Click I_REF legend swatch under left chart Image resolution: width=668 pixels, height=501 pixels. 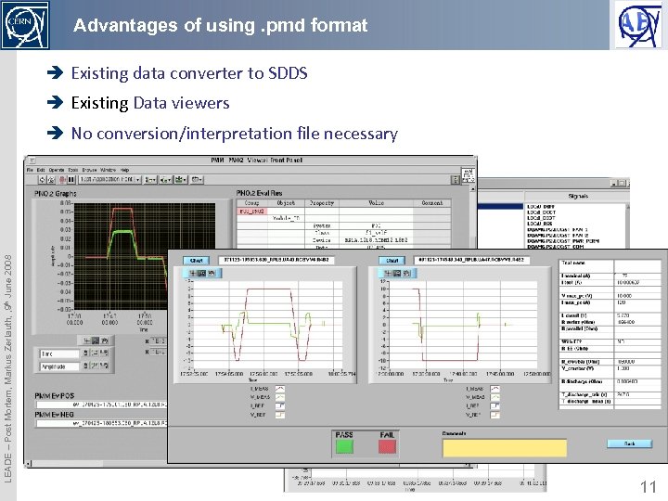280,406
